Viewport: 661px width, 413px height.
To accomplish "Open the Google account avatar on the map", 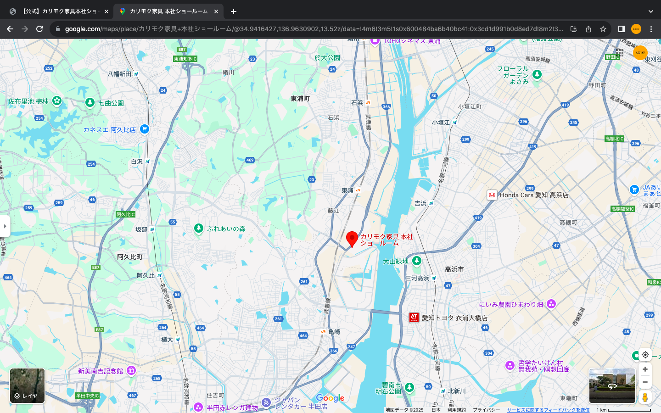I will (640, 53).
